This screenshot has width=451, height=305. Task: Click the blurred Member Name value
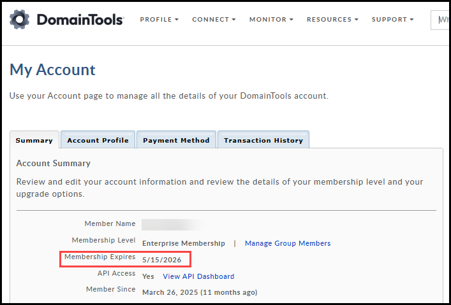tap(172, 225)
